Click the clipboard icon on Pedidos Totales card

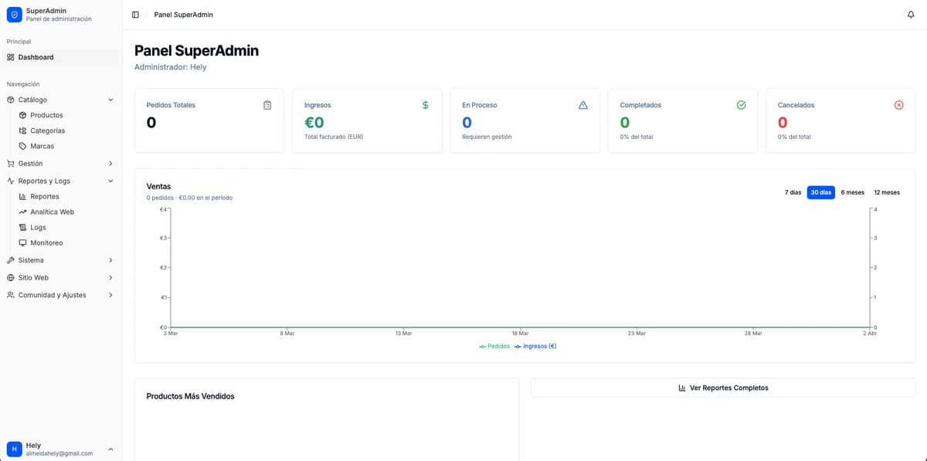tap(267, 105)
